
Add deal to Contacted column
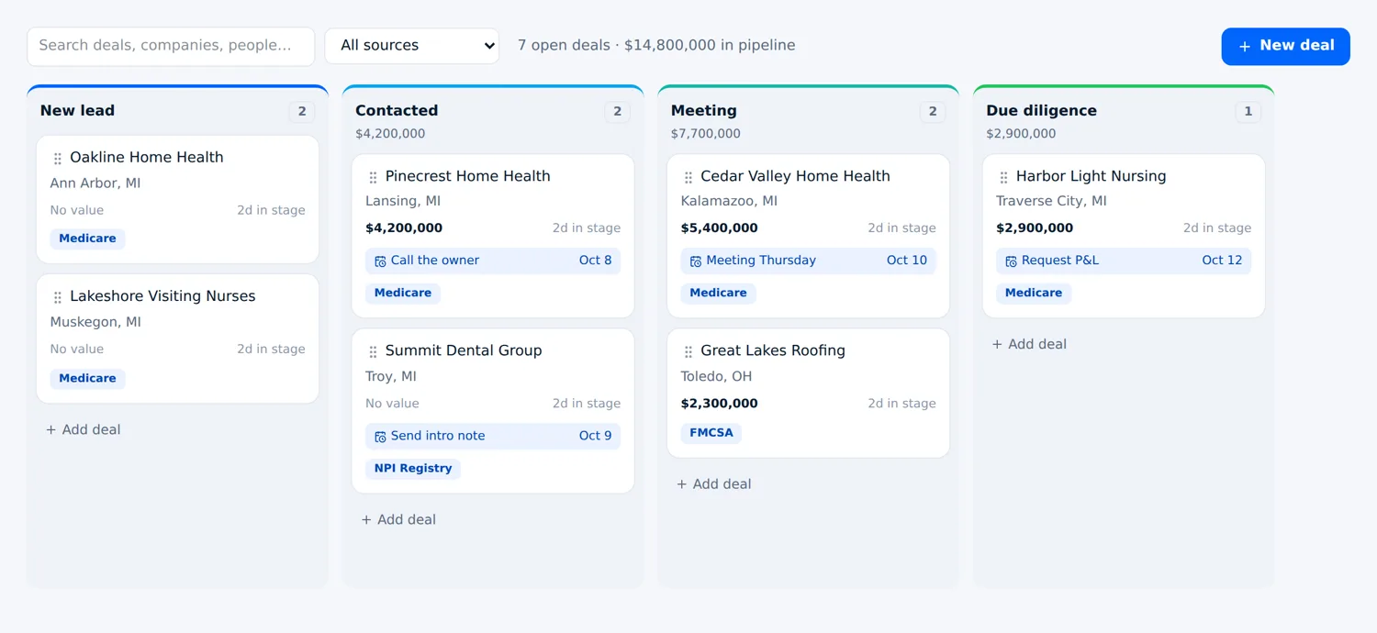pos(398,519)
